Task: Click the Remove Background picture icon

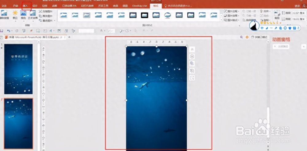Action: pos(4,15)
